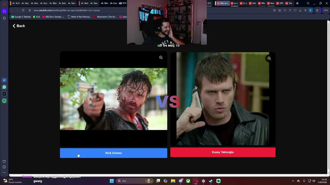Screen dimensions: 330x185
Task: Show hidden system tray icons
Action: [x=293, y=181]
